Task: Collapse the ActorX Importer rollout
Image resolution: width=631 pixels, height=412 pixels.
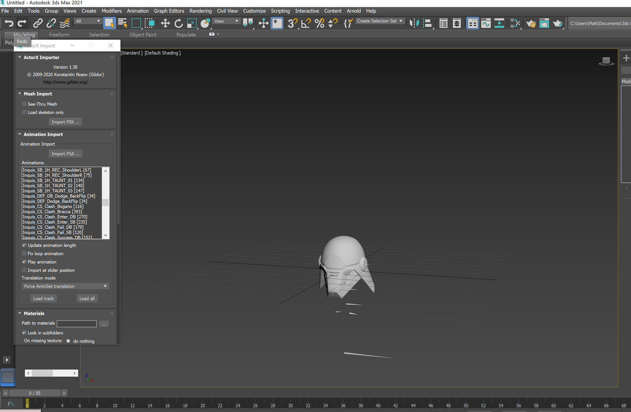Action: pyautogui.click(x=20, y=58)
